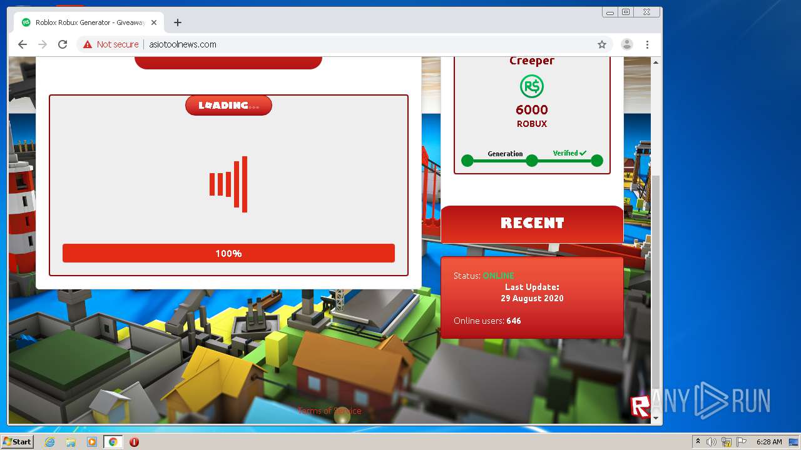Click the middle green step dot
This screenshot has height=450, width=801.
coord(532,161)
